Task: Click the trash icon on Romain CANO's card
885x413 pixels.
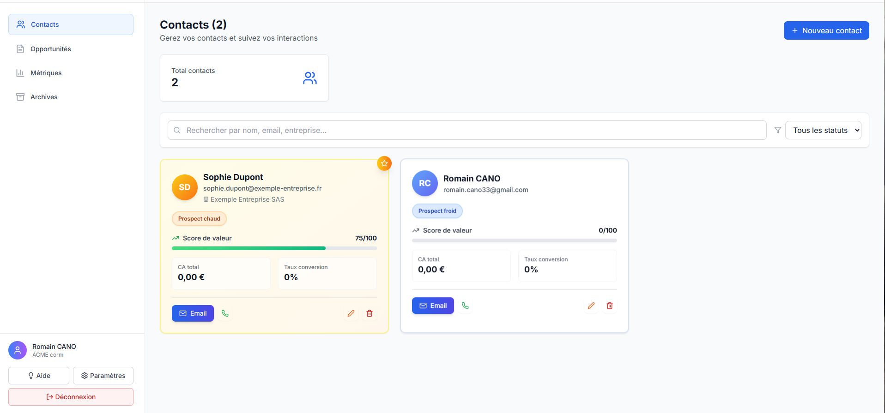Action: (610, 305)
